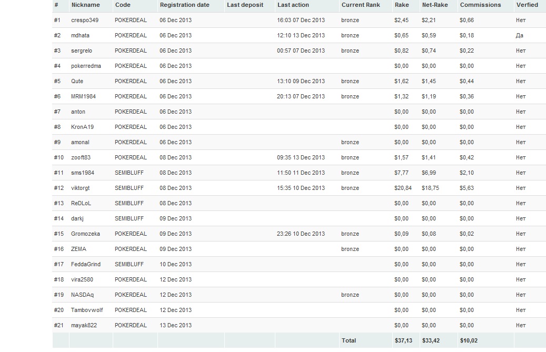Click the $20,84 rake value
This screenshot has width=546, height=352.
(403, 188)
